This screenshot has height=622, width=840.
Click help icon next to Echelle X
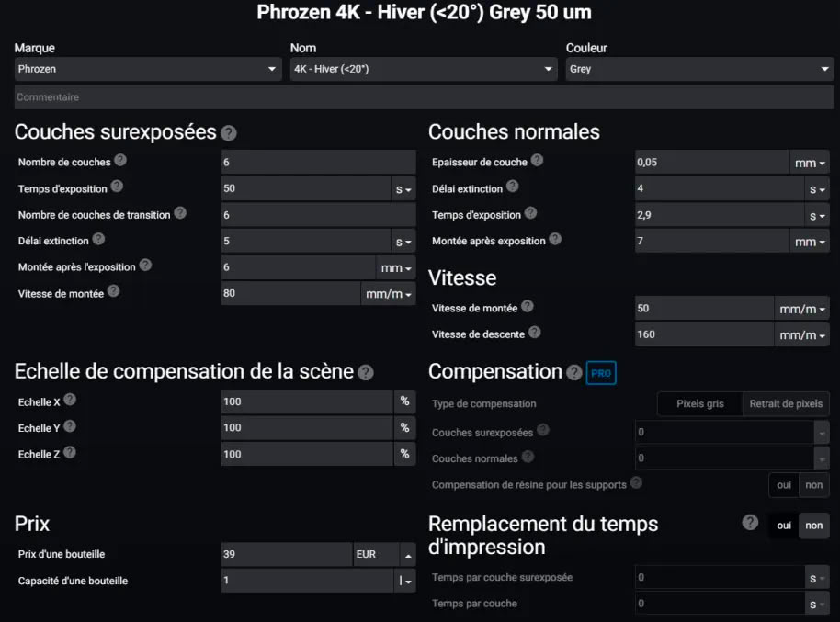(x=70, y=401)
